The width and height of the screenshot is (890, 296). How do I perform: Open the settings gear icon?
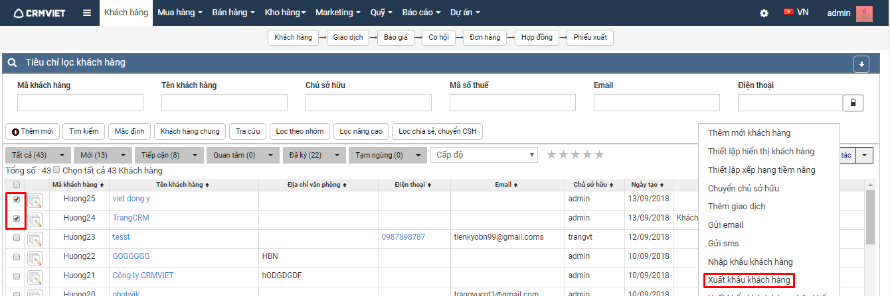pos(764,13)
